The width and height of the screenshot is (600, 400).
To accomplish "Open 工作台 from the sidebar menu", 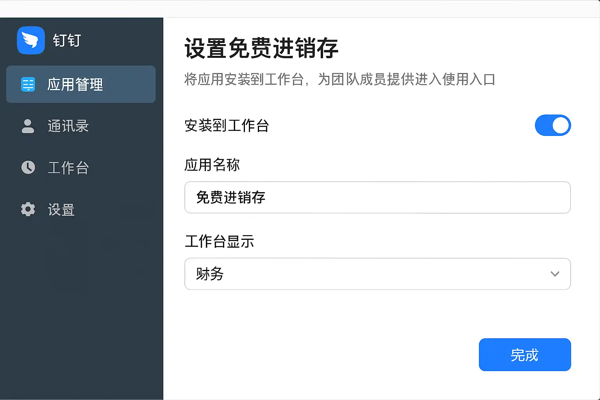I will pos(68,168).
